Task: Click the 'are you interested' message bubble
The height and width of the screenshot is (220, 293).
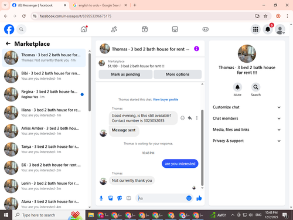Action: [x=180, y=164]
